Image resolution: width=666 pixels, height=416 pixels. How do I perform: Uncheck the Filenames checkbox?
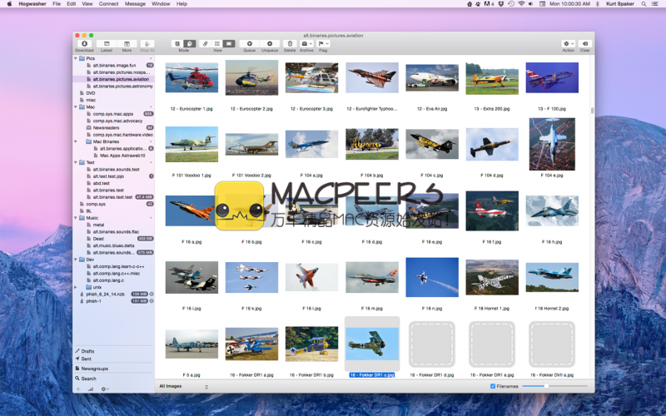coord(493,386)
